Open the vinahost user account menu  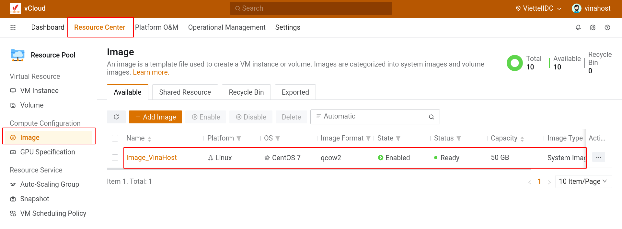(591, 8)
